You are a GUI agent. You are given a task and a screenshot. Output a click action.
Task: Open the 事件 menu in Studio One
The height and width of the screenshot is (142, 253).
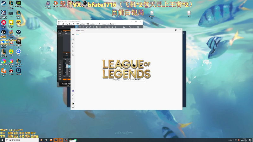(x=74, y=24)
